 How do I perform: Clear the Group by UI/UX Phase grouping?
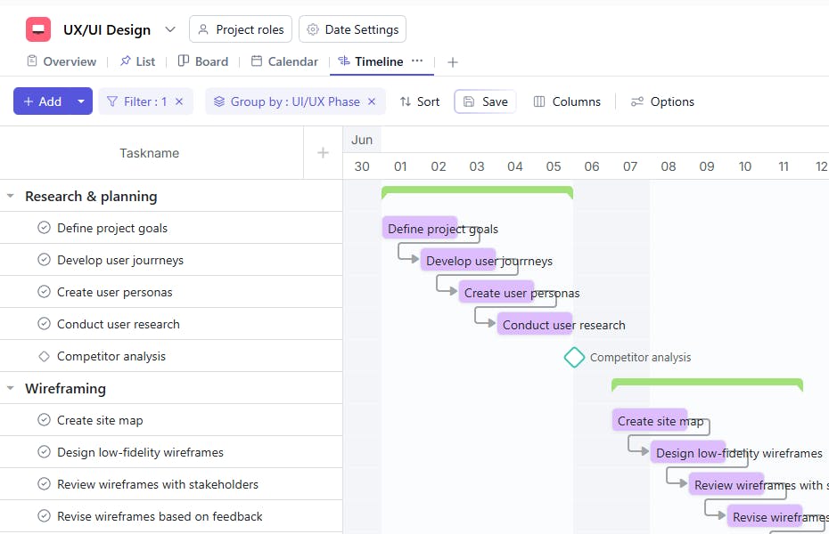coord(372,101)
